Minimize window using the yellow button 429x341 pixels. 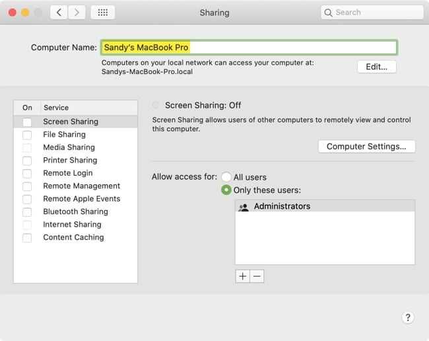click(x=25, y=13)
